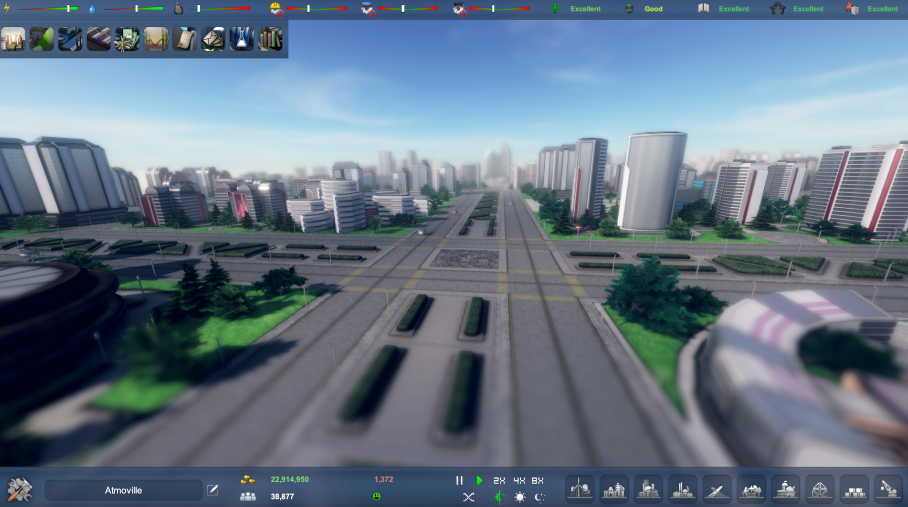Image resolution: width=908 pixels, height=507 pixels.
Task: Click the water drop icon
Action: (92, 9)
